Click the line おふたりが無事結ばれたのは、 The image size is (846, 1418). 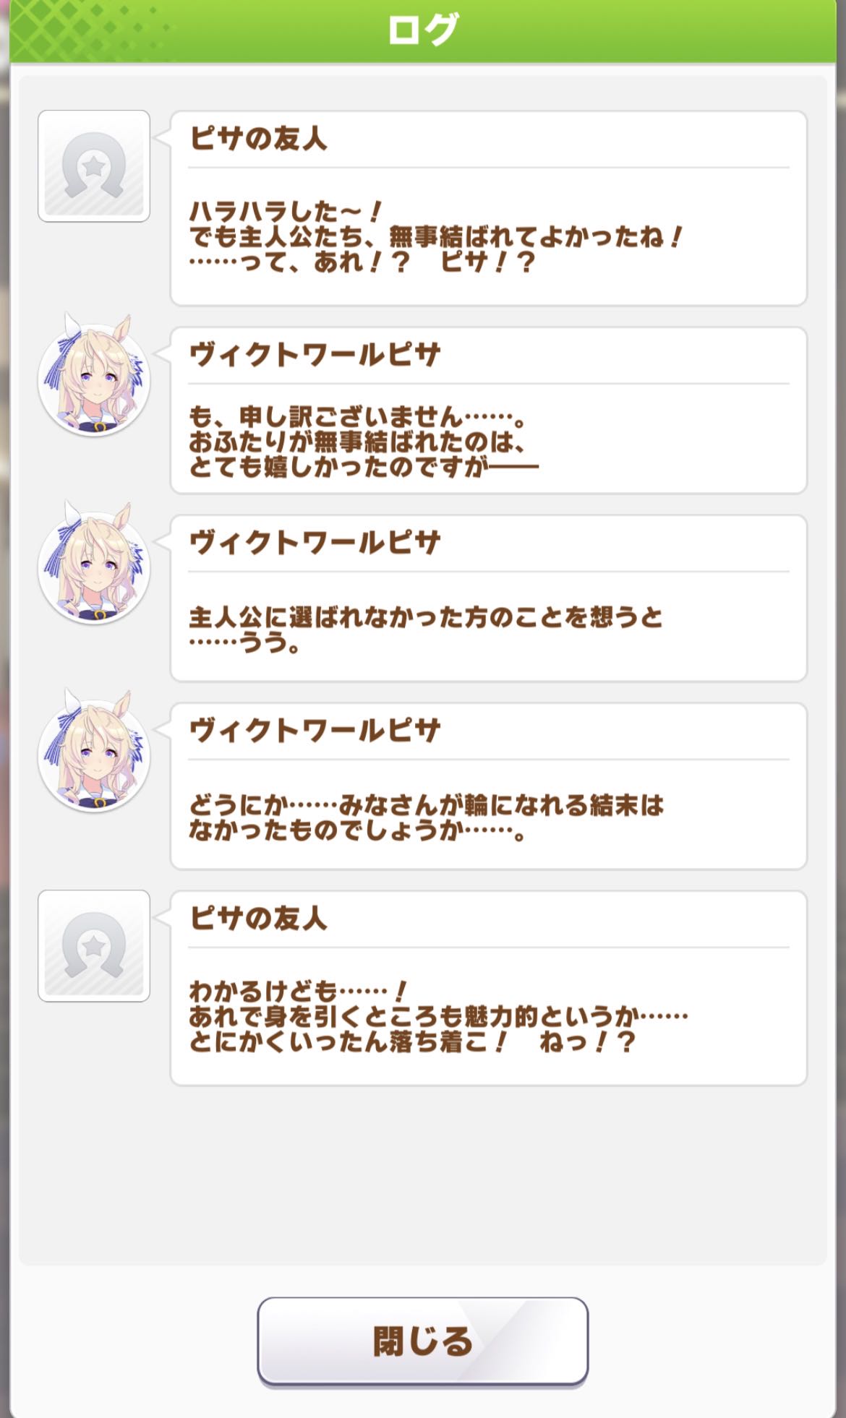pyautogui.click(x=357, y=442)
